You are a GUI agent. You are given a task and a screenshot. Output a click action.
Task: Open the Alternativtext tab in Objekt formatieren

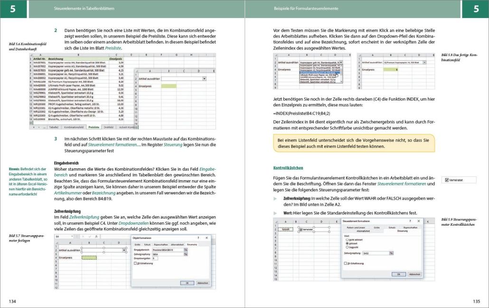(177, 244)
